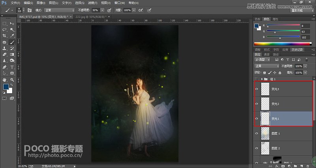Hide the 荧光2 layer
316x168 pixels.
[x=257, y=104]
